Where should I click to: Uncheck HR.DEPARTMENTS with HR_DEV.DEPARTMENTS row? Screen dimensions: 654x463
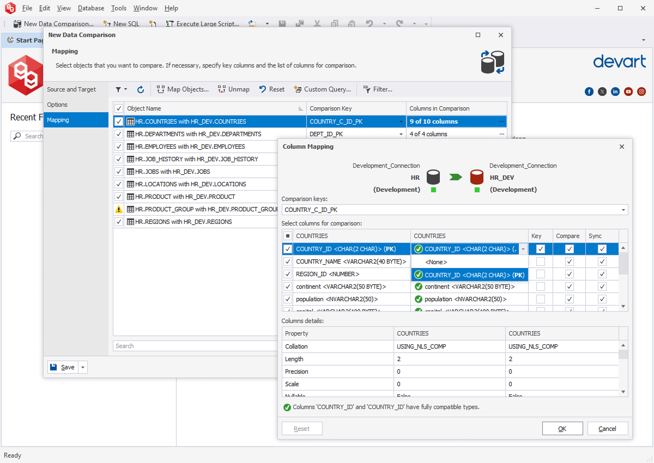click(x=119, y=134)
